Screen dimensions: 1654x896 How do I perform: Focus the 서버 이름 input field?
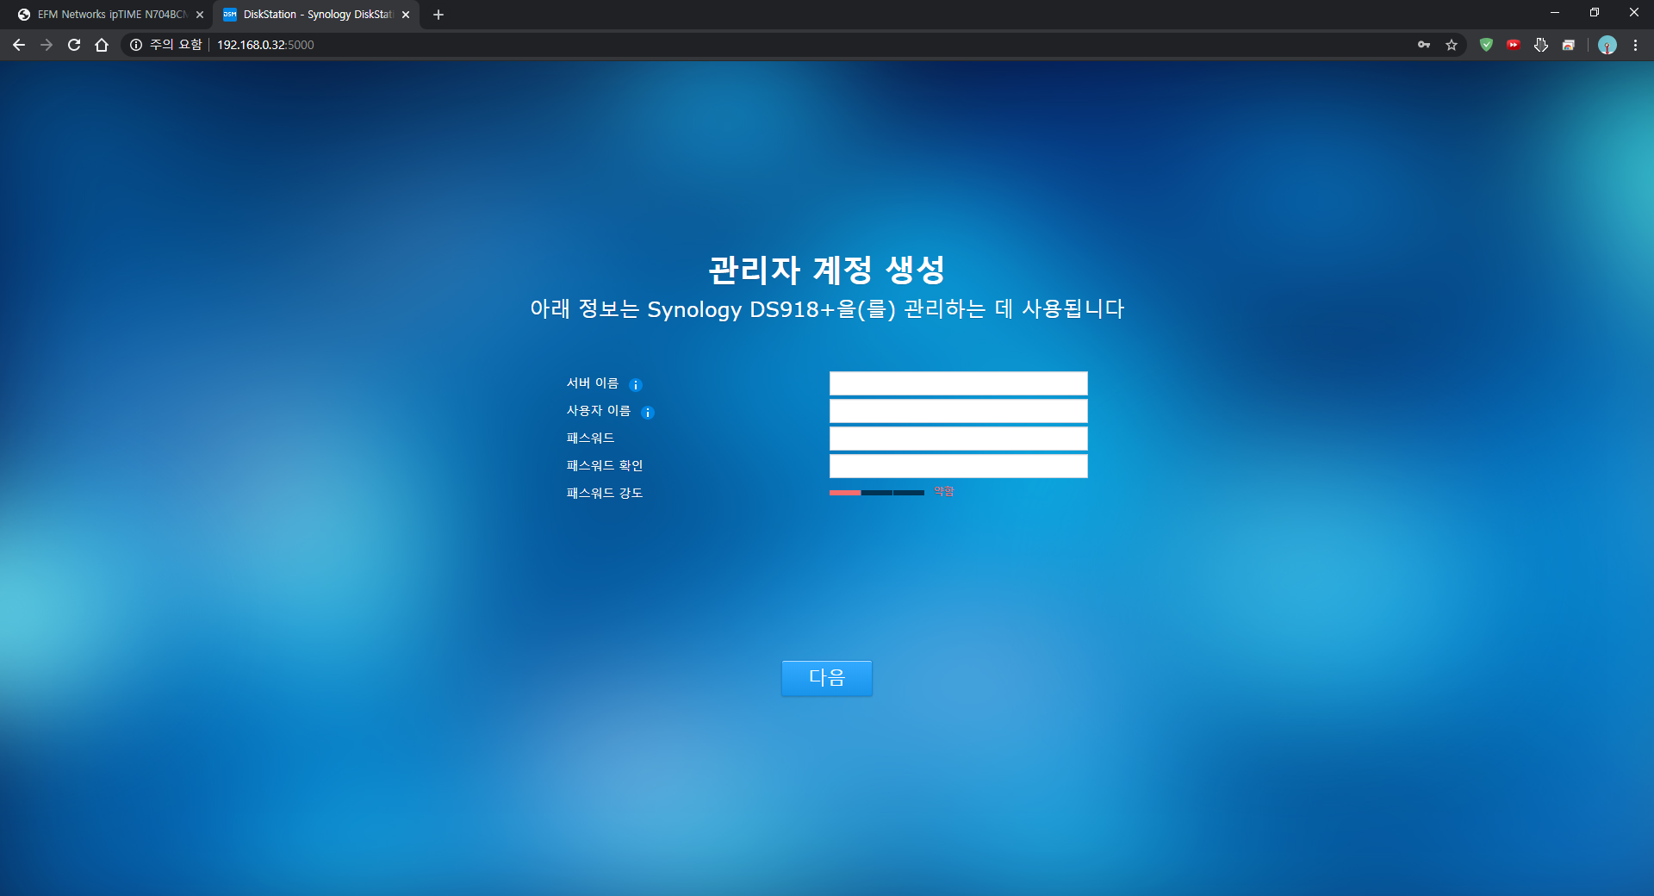959,383
